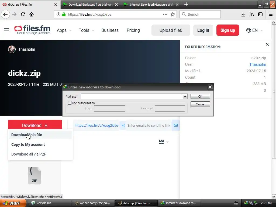Close the 'Enter new address' dialog
The image size is (276, 207).
210,87
